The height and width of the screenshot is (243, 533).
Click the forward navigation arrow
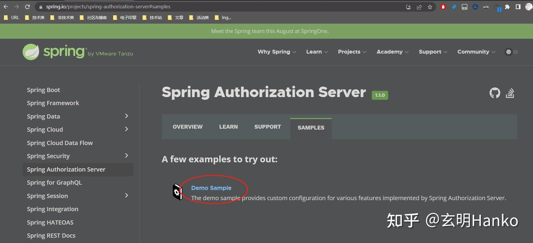tap(17, 7)
